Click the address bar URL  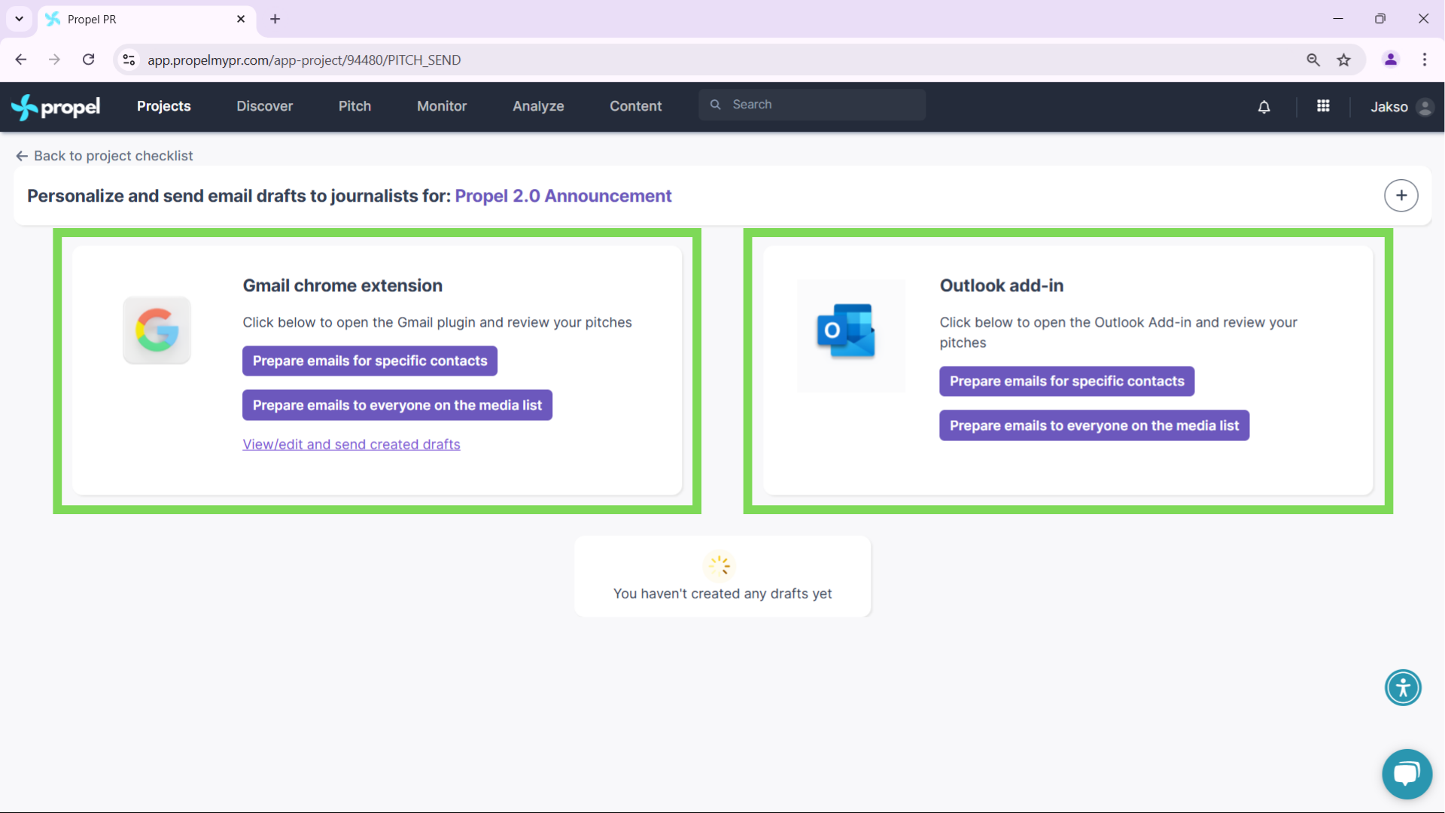(x=304, y=59)
